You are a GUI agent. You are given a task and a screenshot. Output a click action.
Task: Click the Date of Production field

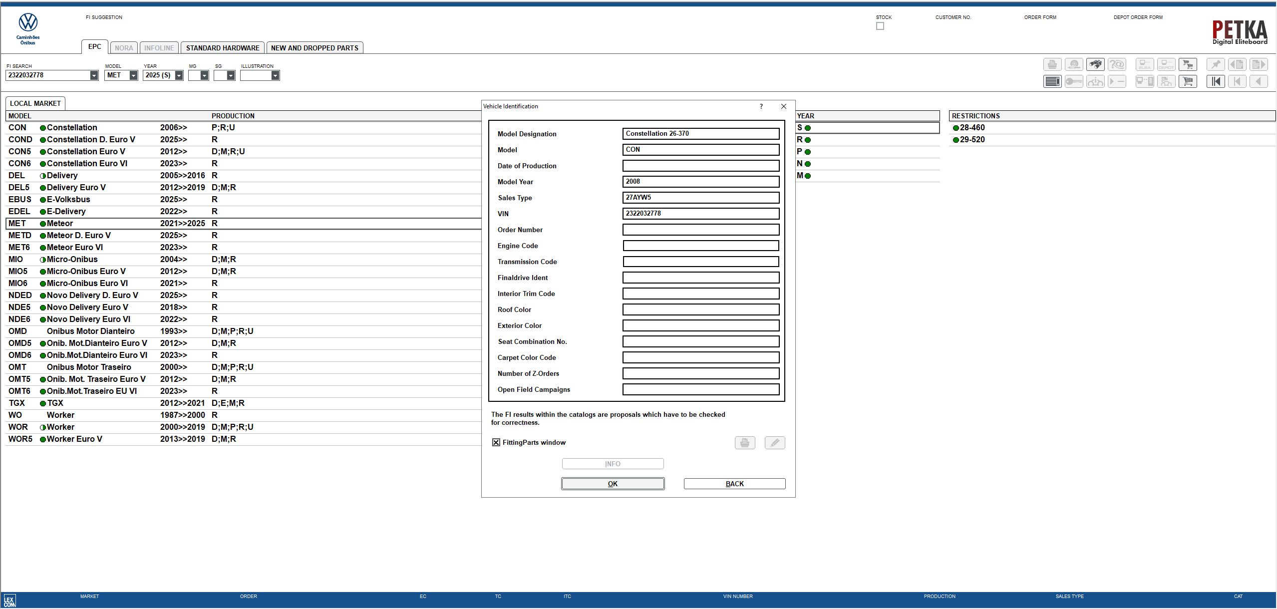pyautogui.click(x=701, y=166)
